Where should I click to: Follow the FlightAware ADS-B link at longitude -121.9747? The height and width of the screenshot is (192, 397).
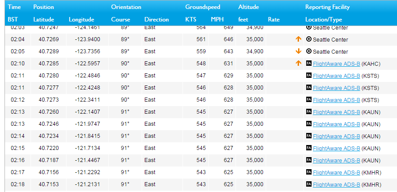(x=336, y=124)
